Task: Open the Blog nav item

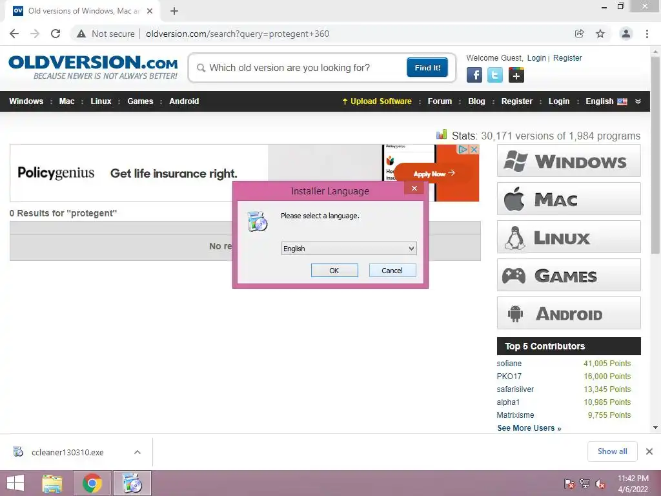Action: (x=476, y=101)
